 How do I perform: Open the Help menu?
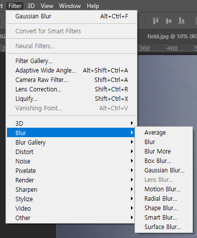[93, 6]
